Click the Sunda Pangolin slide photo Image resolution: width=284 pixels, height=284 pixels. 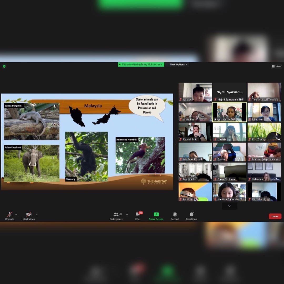click(32, 121)
